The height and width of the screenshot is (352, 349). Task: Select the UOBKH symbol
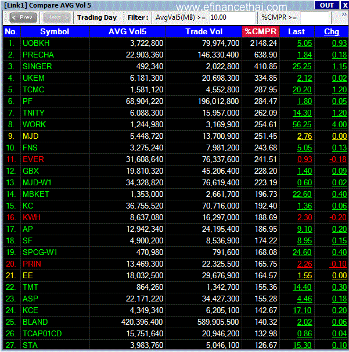(36, 44)
